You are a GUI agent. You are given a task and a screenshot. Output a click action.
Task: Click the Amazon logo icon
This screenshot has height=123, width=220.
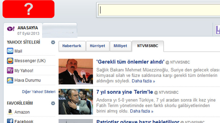[10, 112]
